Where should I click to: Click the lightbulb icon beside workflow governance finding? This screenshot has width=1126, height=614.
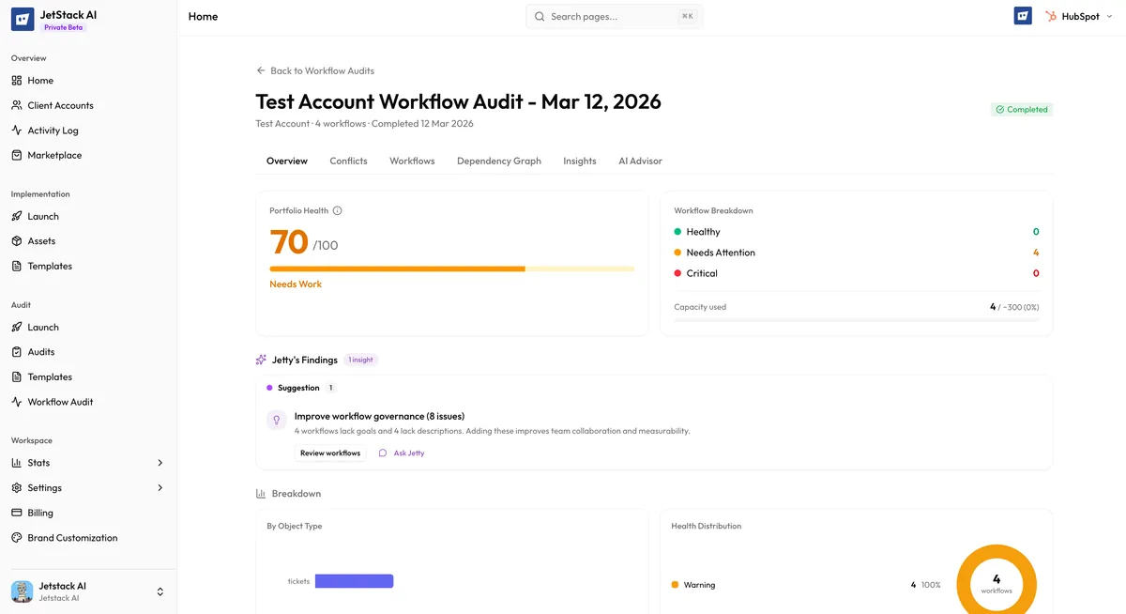276,419
